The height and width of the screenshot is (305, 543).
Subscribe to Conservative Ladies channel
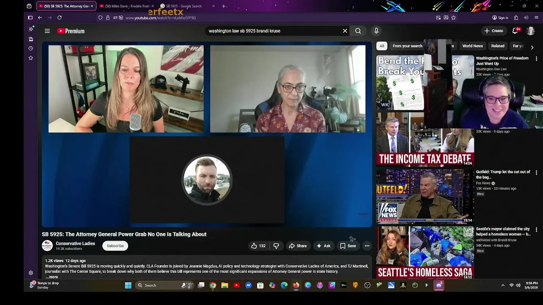(x=115, y=246)
